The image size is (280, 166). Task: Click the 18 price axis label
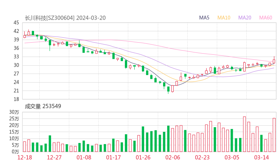tap(16, 99)
